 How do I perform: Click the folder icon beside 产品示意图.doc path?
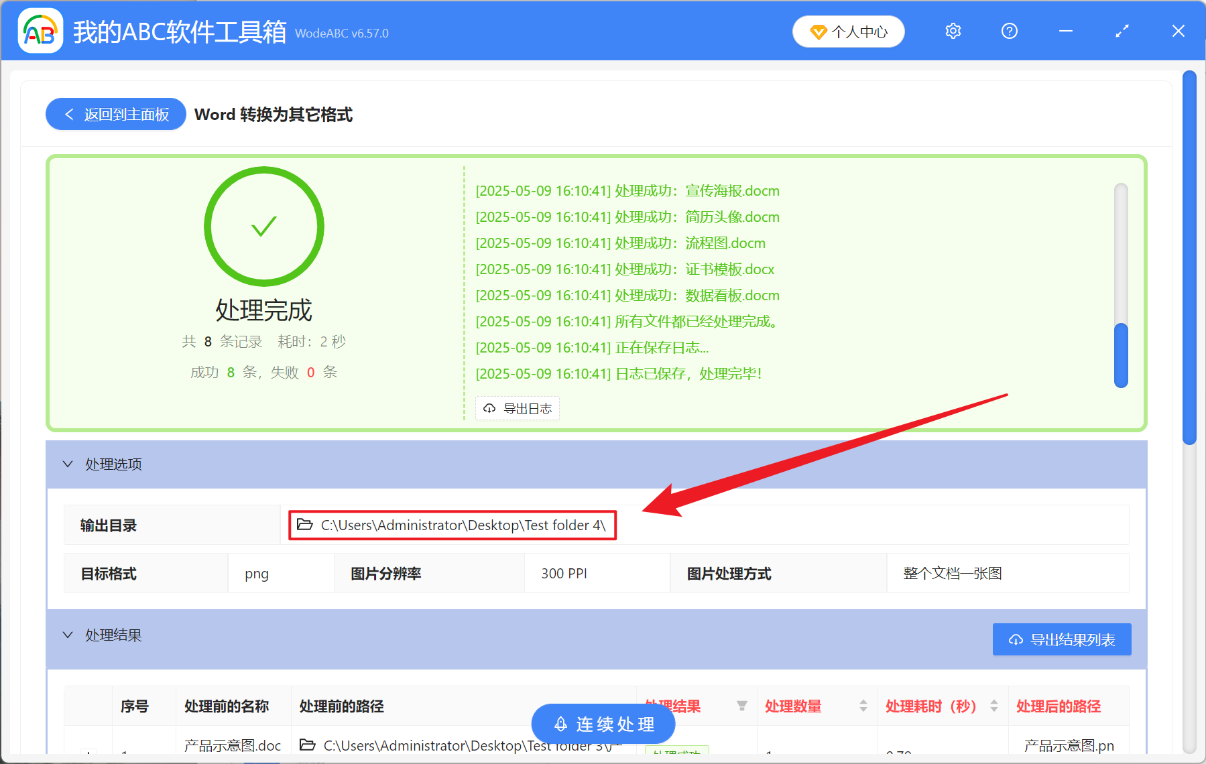coord(308,745)
